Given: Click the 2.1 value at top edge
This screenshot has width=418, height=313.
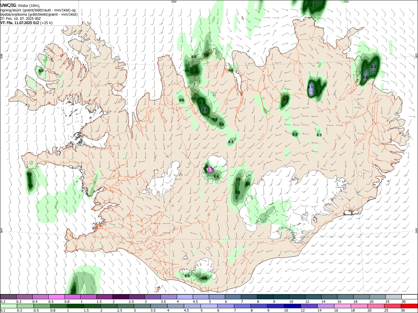Looking at the screenshot, I should [x=313, y=6].
